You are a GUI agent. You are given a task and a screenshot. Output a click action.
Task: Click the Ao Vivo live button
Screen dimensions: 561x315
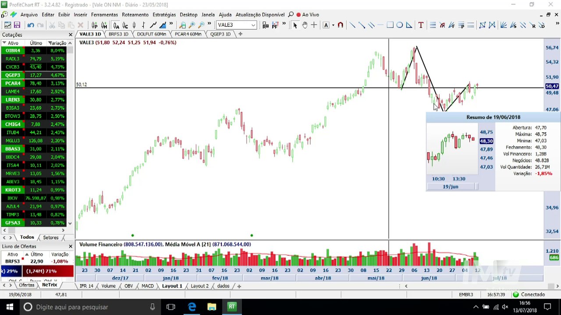pyautogui.click(x=308, y=14)
